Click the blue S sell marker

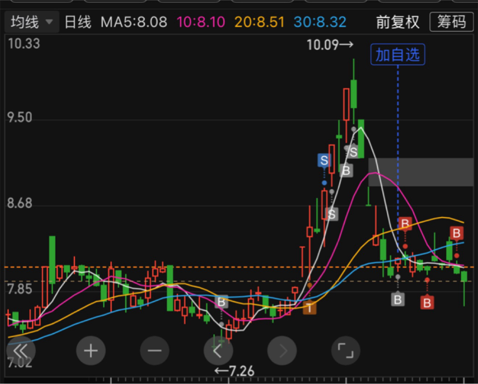(324, 160)
